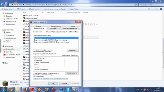The image size is (164, 92).
Task: Show hidden tray icons arrow
Action: [x=141, y=90]
